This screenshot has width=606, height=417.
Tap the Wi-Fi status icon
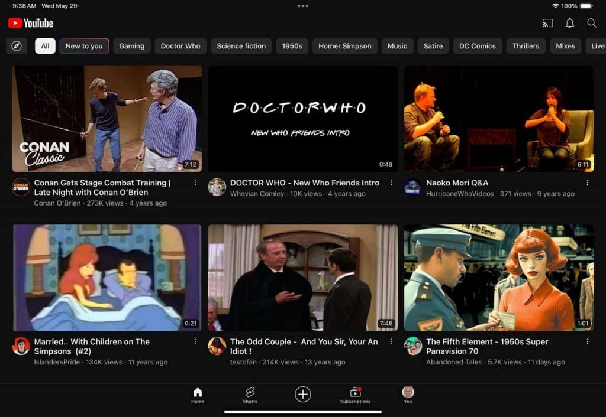555,6
